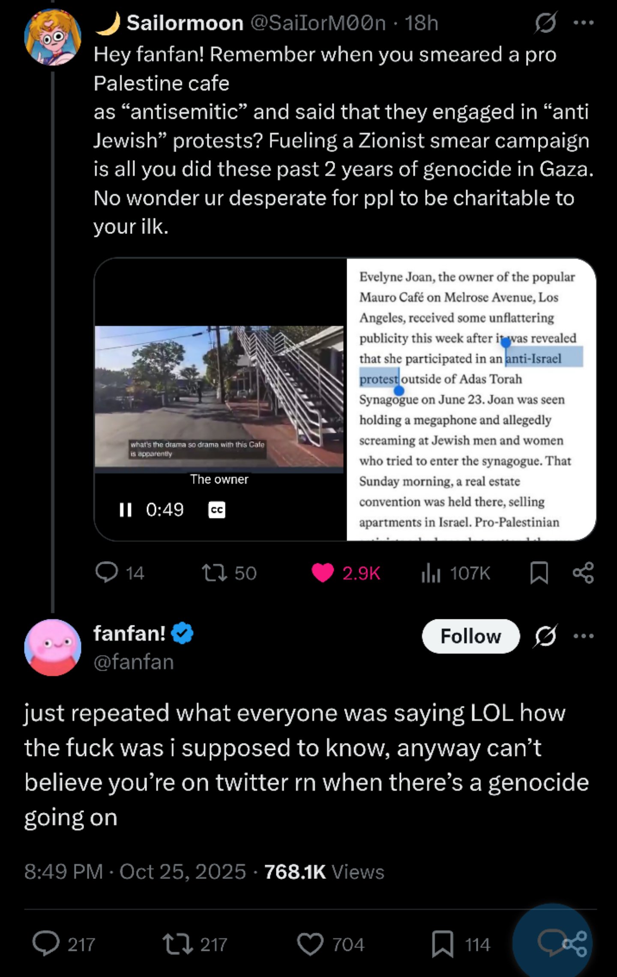Open fanfan's Peppa Pig avatar
The height and width of the screenshot is (977, 617).
(x=53, y=648)
